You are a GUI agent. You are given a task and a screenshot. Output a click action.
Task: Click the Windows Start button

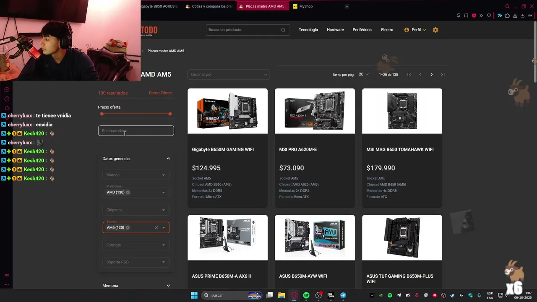tap(194, 295)
